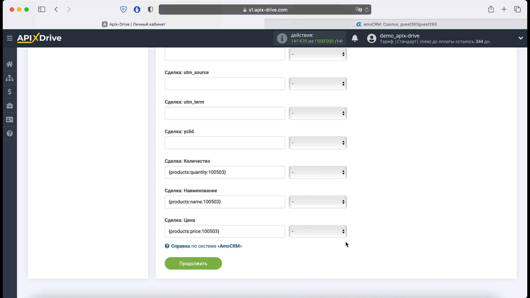Open the hamburger menu in Apix-Drive header
530x298 pixels.
coord(10,38)
